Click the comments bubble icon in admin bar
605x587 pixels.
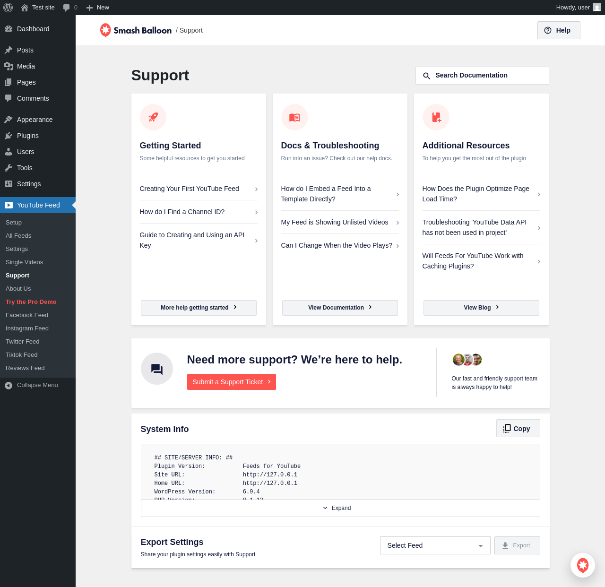[66, 8]
